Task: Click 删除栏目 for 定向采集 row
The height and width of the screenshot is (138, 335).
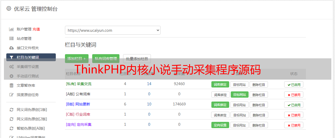Action: (259, 125)
